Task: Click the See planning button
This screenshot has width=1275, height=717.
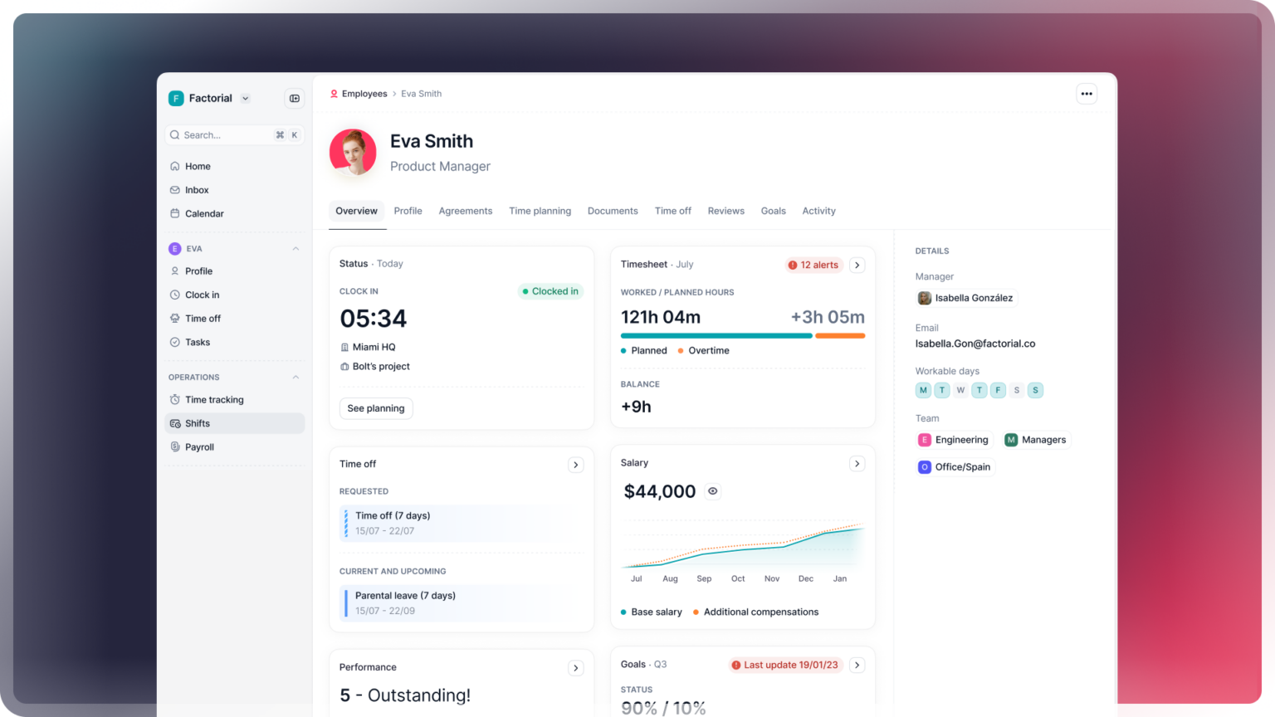Action: tap(375, 408)
